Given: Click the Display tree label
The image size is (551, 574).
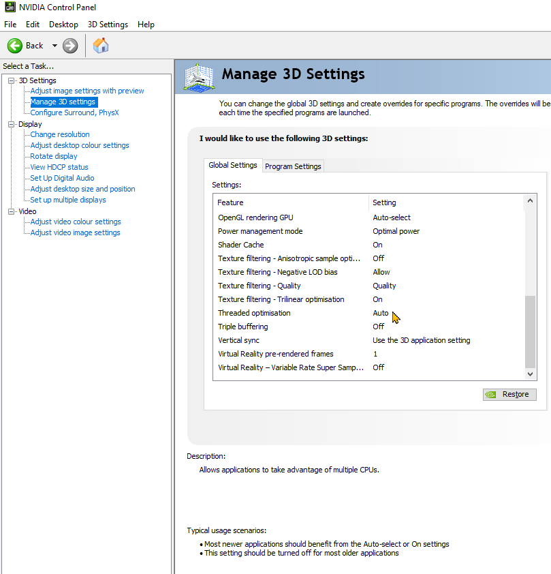Looking at the screenshot, I should click(30, 125).
